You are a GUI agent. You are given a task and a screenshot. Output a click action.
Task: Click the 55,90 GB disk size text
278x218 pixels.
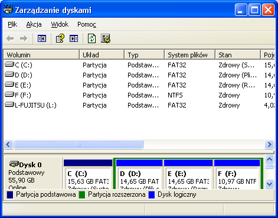click(21, 180)
